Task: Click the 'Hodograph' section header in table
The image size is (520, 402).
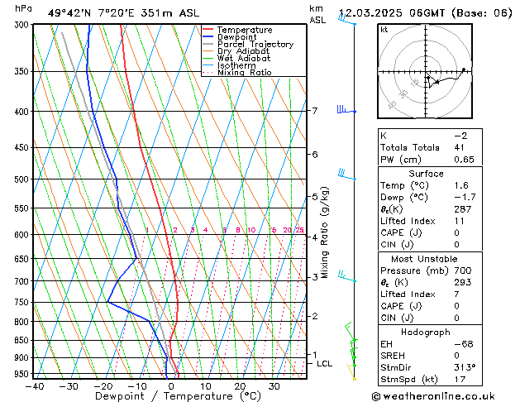Action: click(425, 332)
